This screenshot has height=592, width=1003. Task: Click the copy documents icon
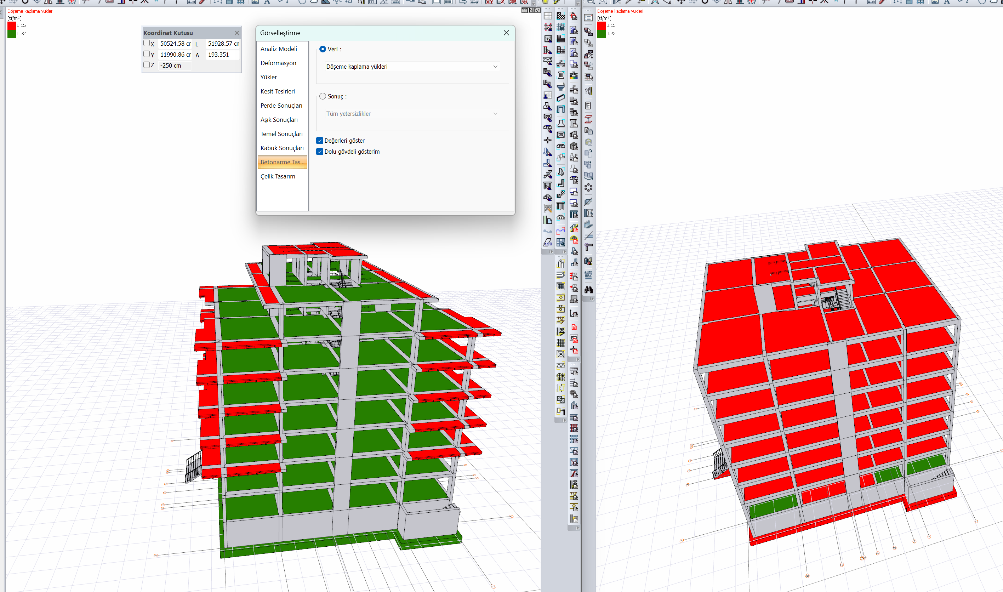(588, 130)
